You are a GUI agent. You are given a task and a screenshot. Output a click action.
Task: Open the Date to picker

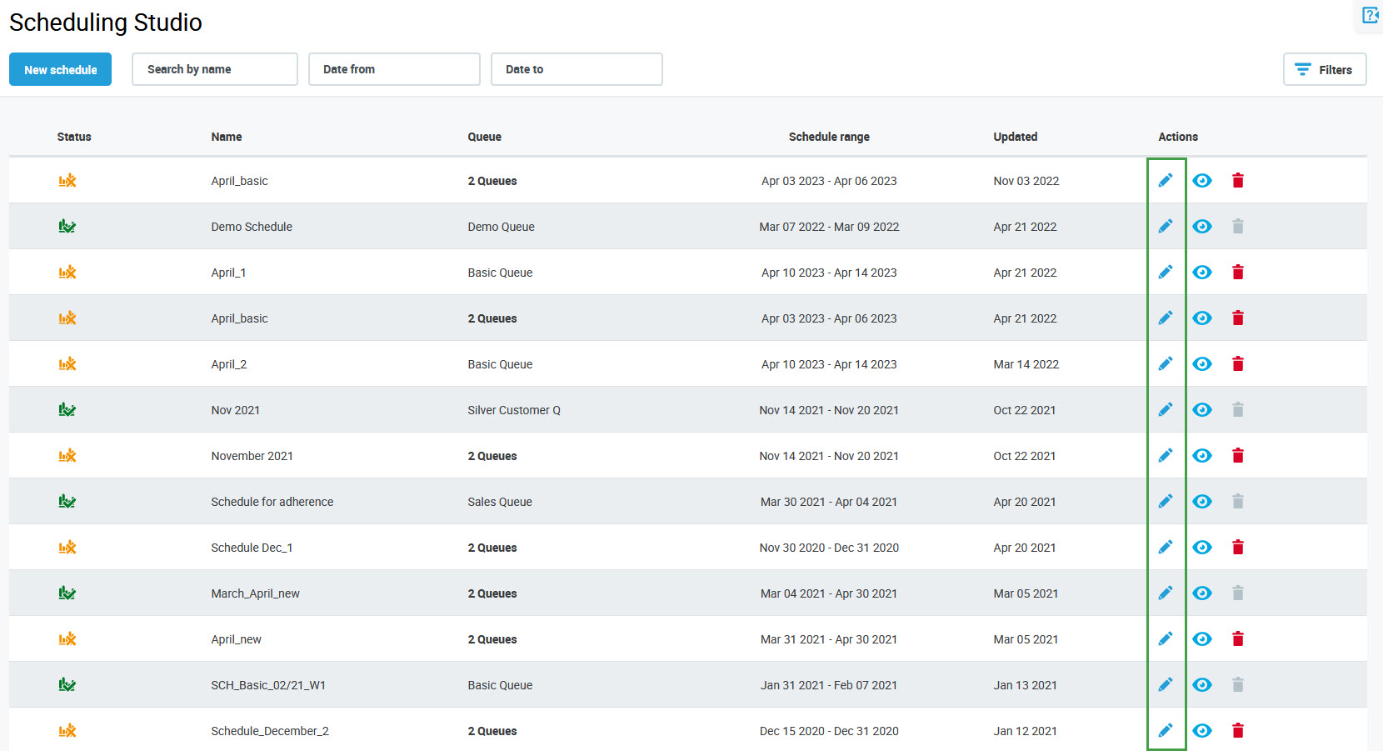pos(577,69)
